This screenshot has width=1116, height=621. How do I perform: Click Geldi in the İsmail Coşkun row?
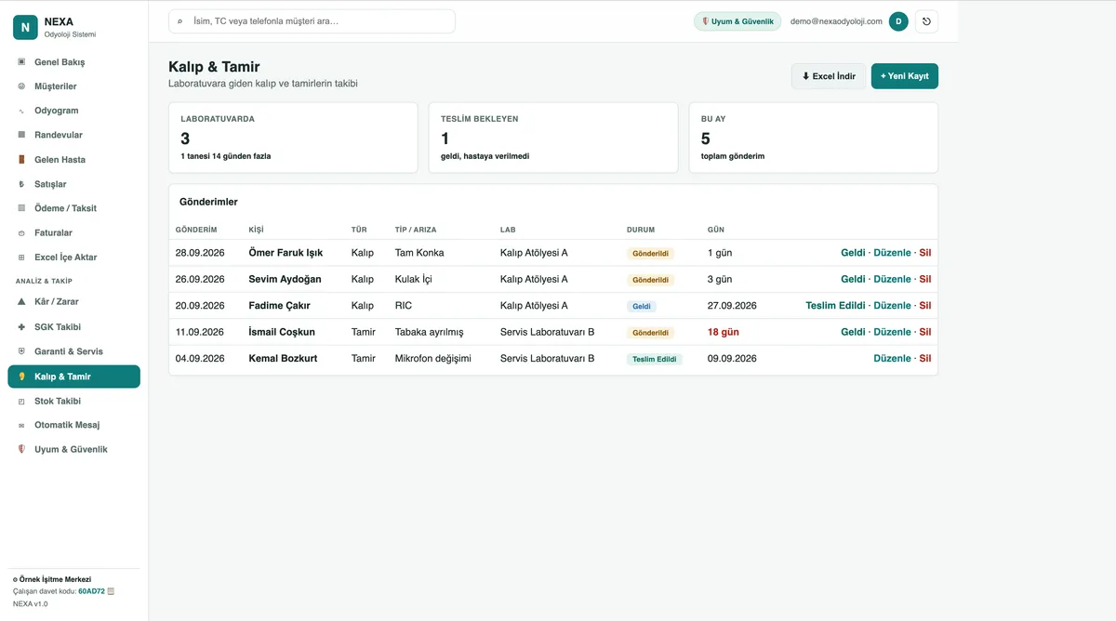click(x=853, y=332)
